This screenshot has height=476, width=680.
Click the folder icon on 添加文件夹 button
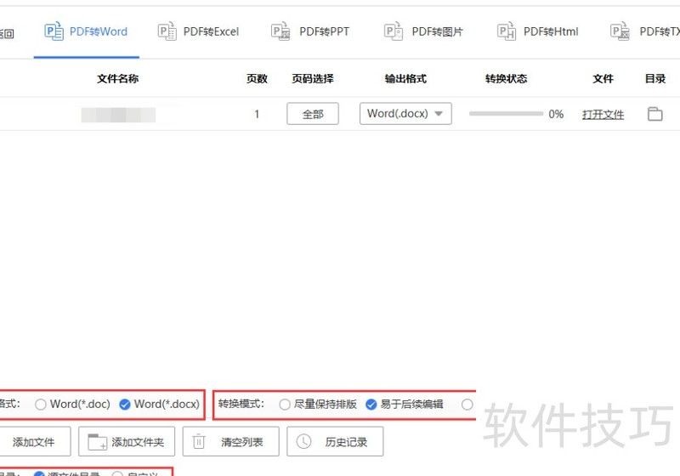(x=97, y=442)
